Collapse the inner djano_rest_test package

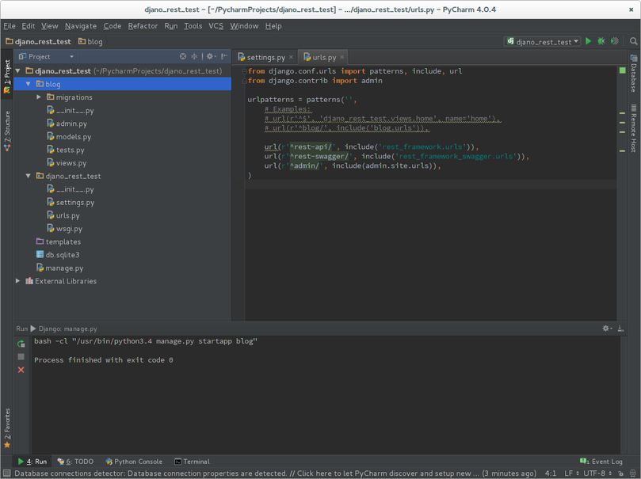point(29,176)
